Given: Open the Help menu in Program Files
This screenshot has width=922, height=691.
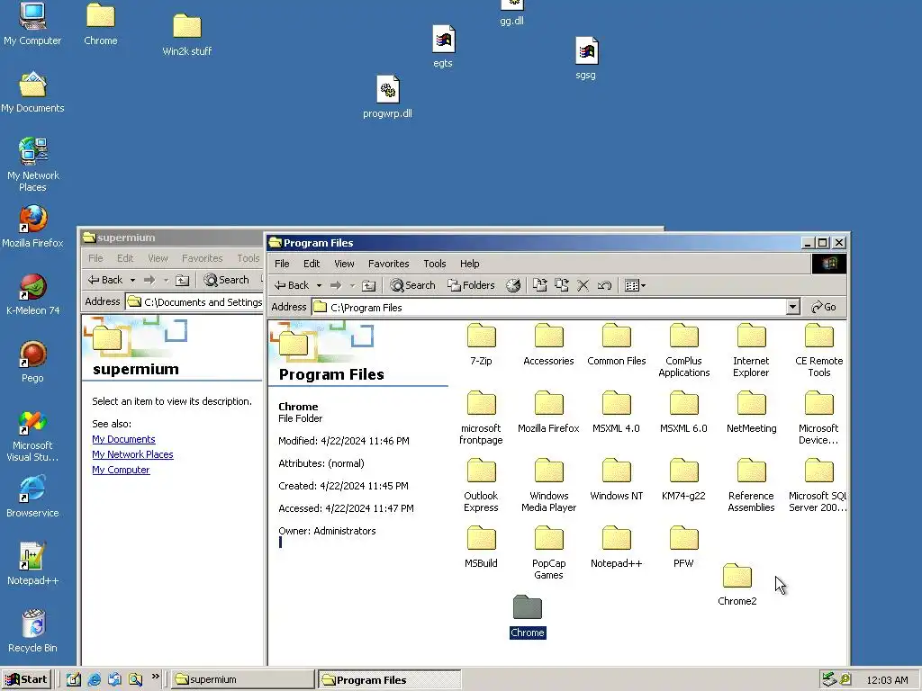Looking at the screenshot, I should (x=469, y=264).
